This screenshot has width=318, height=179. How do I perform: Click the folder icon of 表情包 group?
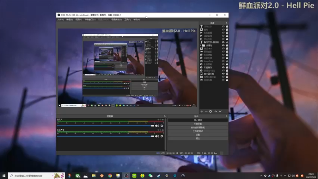click(204, 45)
